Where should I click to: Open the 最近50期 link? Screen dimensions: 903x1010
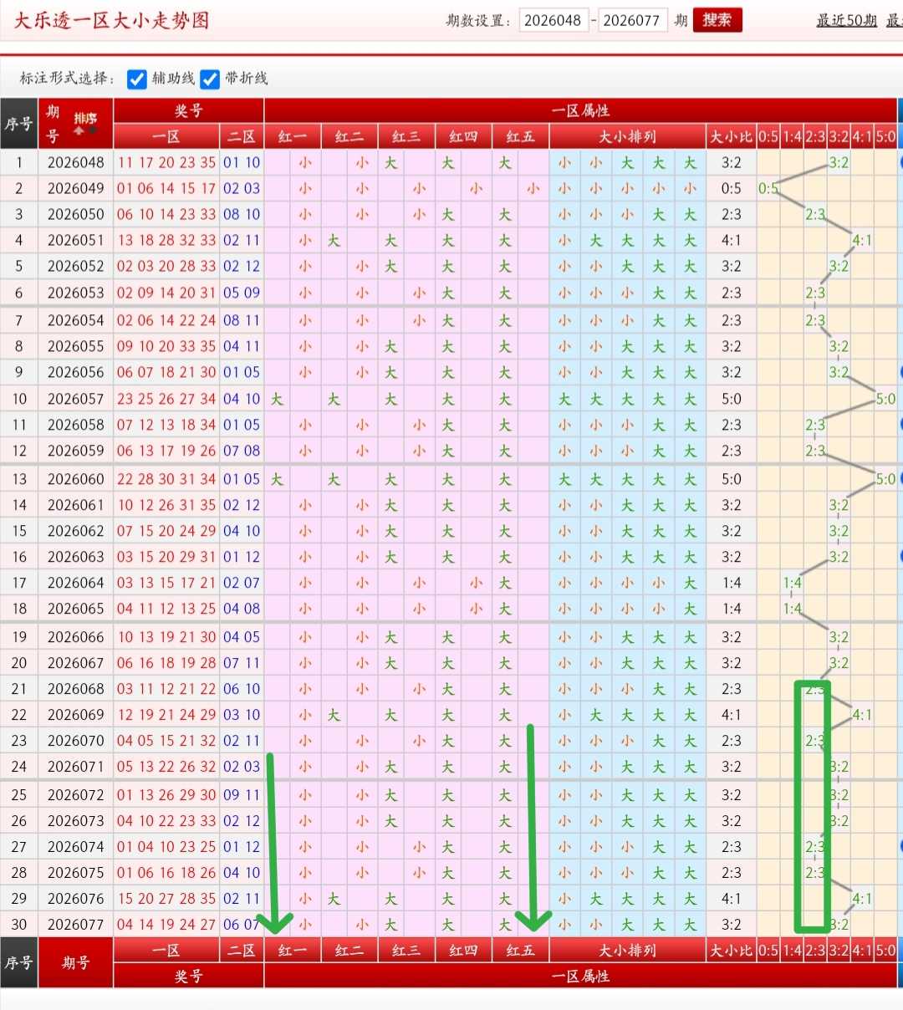pos(846,20)
